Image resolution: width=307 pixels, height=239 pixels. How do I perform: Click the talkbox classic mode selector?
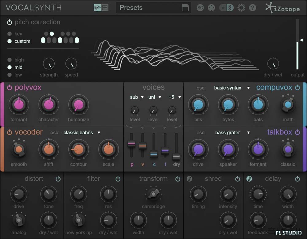[x=288, y=150]
